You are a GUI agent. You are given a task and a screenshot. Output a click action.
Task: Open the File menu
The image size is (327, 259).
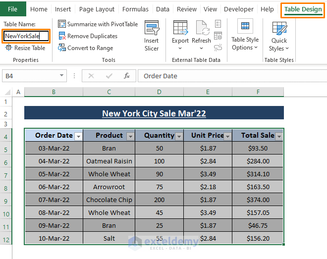[13, 9]
